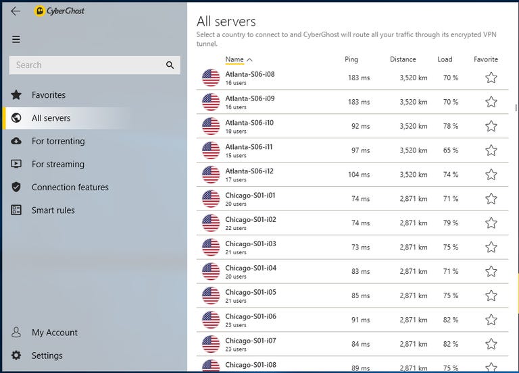The height and width of the screenshot is (373, 519).
Task: Favorite Atlanta-S06-i09 with its star
Action: tap(491, 102)
